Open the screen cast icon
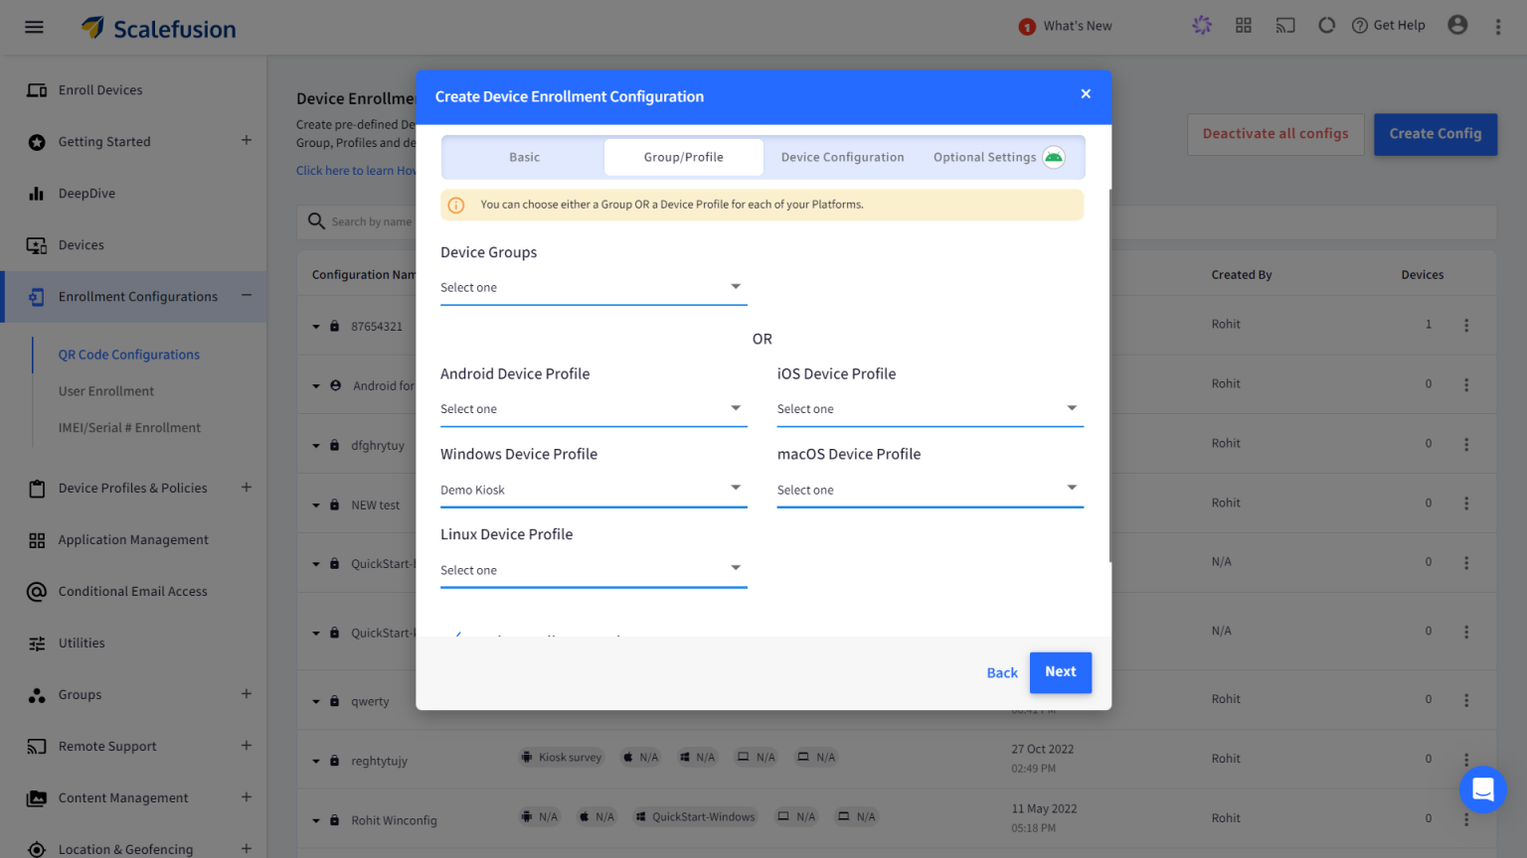 (x=1284, y=25)
